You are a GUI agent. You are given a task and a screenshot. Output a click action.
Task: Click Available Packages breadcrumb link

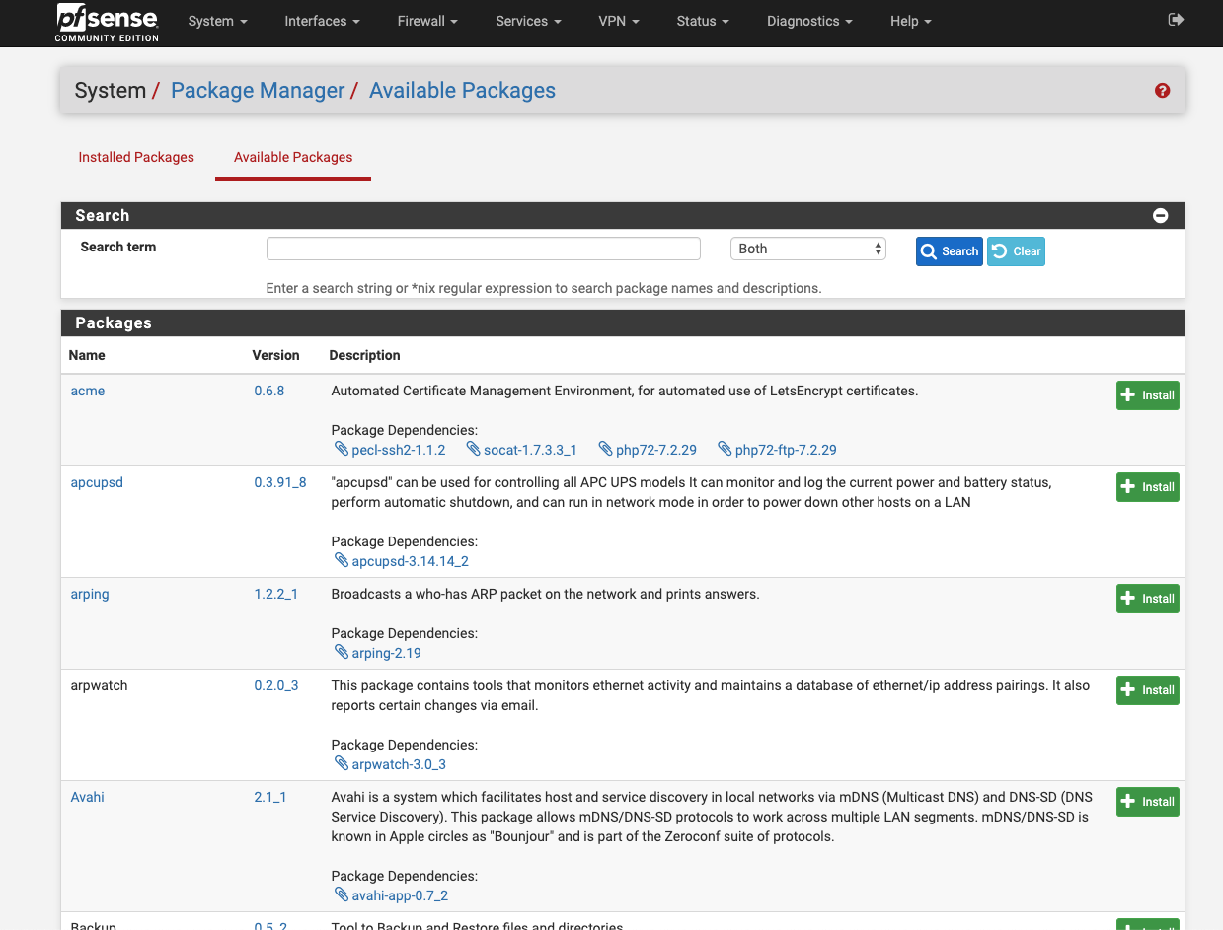click(462, 91)
